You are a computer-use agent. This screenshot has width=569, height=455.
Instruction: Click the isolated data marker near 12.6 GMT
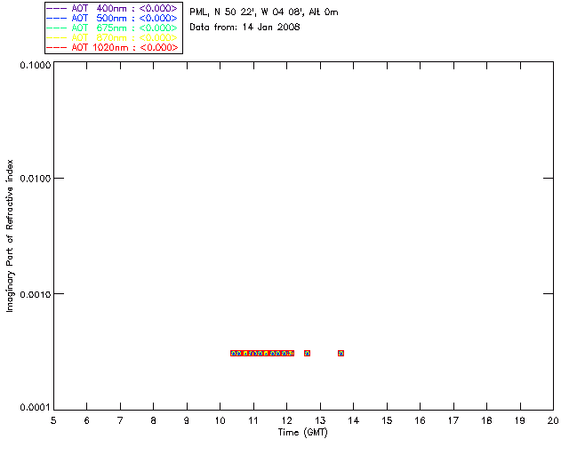pyautogui.click(x=307, y=353)
